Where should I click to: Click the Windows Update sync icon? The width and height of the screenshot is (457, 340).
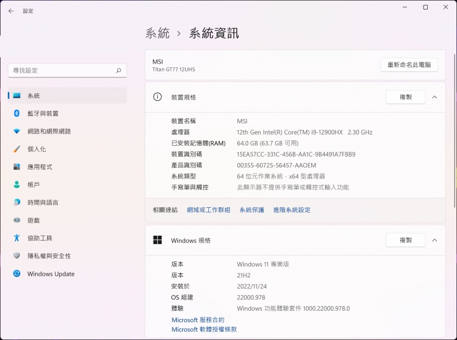pos(17,273)
